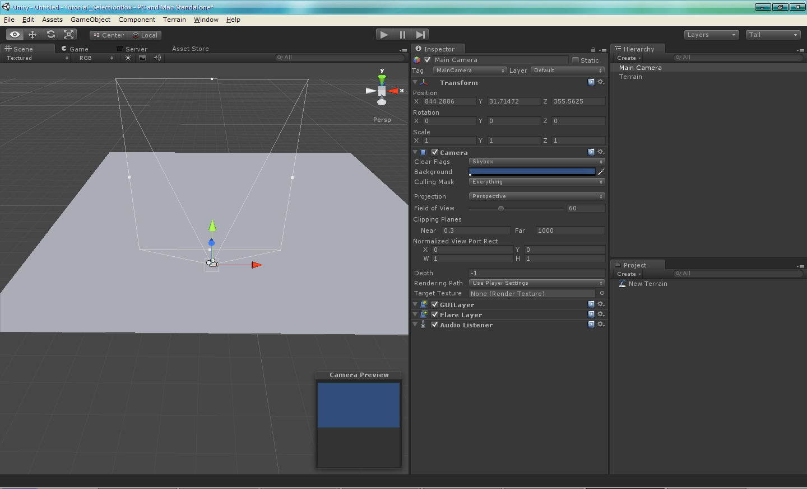The height and width of the screenshot is (489, 807).
Task: Open the Layers dropdown
Action: [x=711, y=35]
